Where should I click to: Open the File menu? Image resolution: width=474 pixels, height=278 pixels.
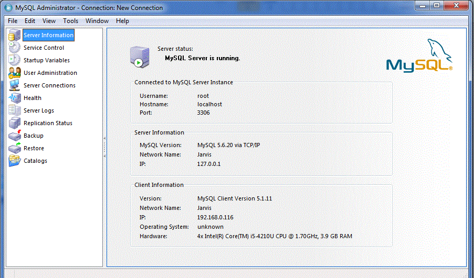(13, 21)
